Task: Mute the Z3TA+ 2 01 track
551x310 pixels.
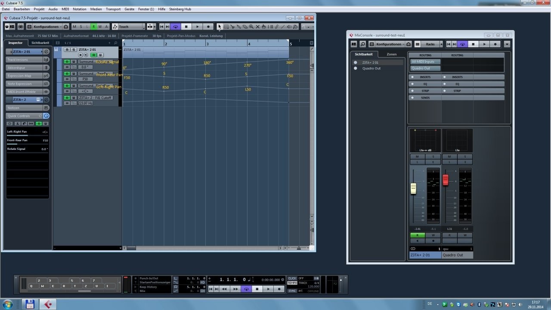Action: 67,50
